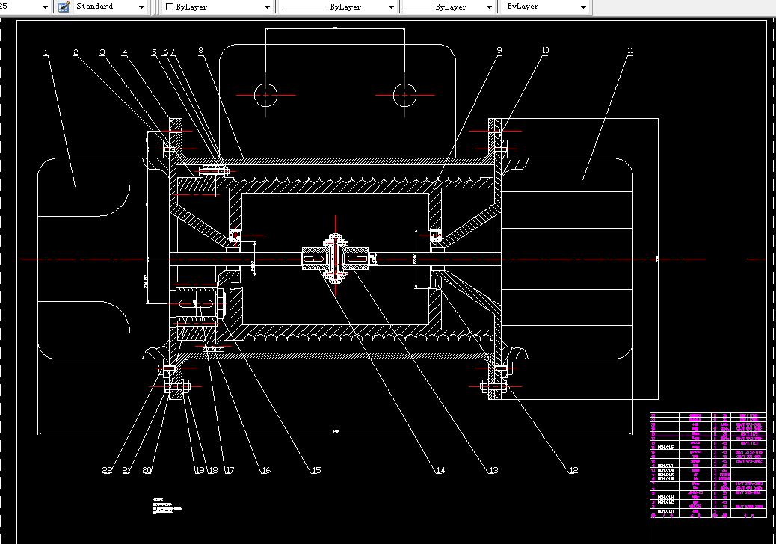The image size is (776, 544).
Task: Select part callout number 13
Action: tap(493, 470)
